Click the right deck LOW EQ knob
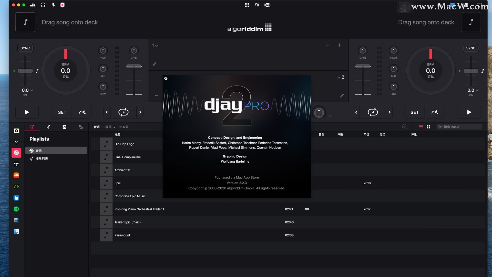This screenshot has height=277, width=492. tap(394, 87)
